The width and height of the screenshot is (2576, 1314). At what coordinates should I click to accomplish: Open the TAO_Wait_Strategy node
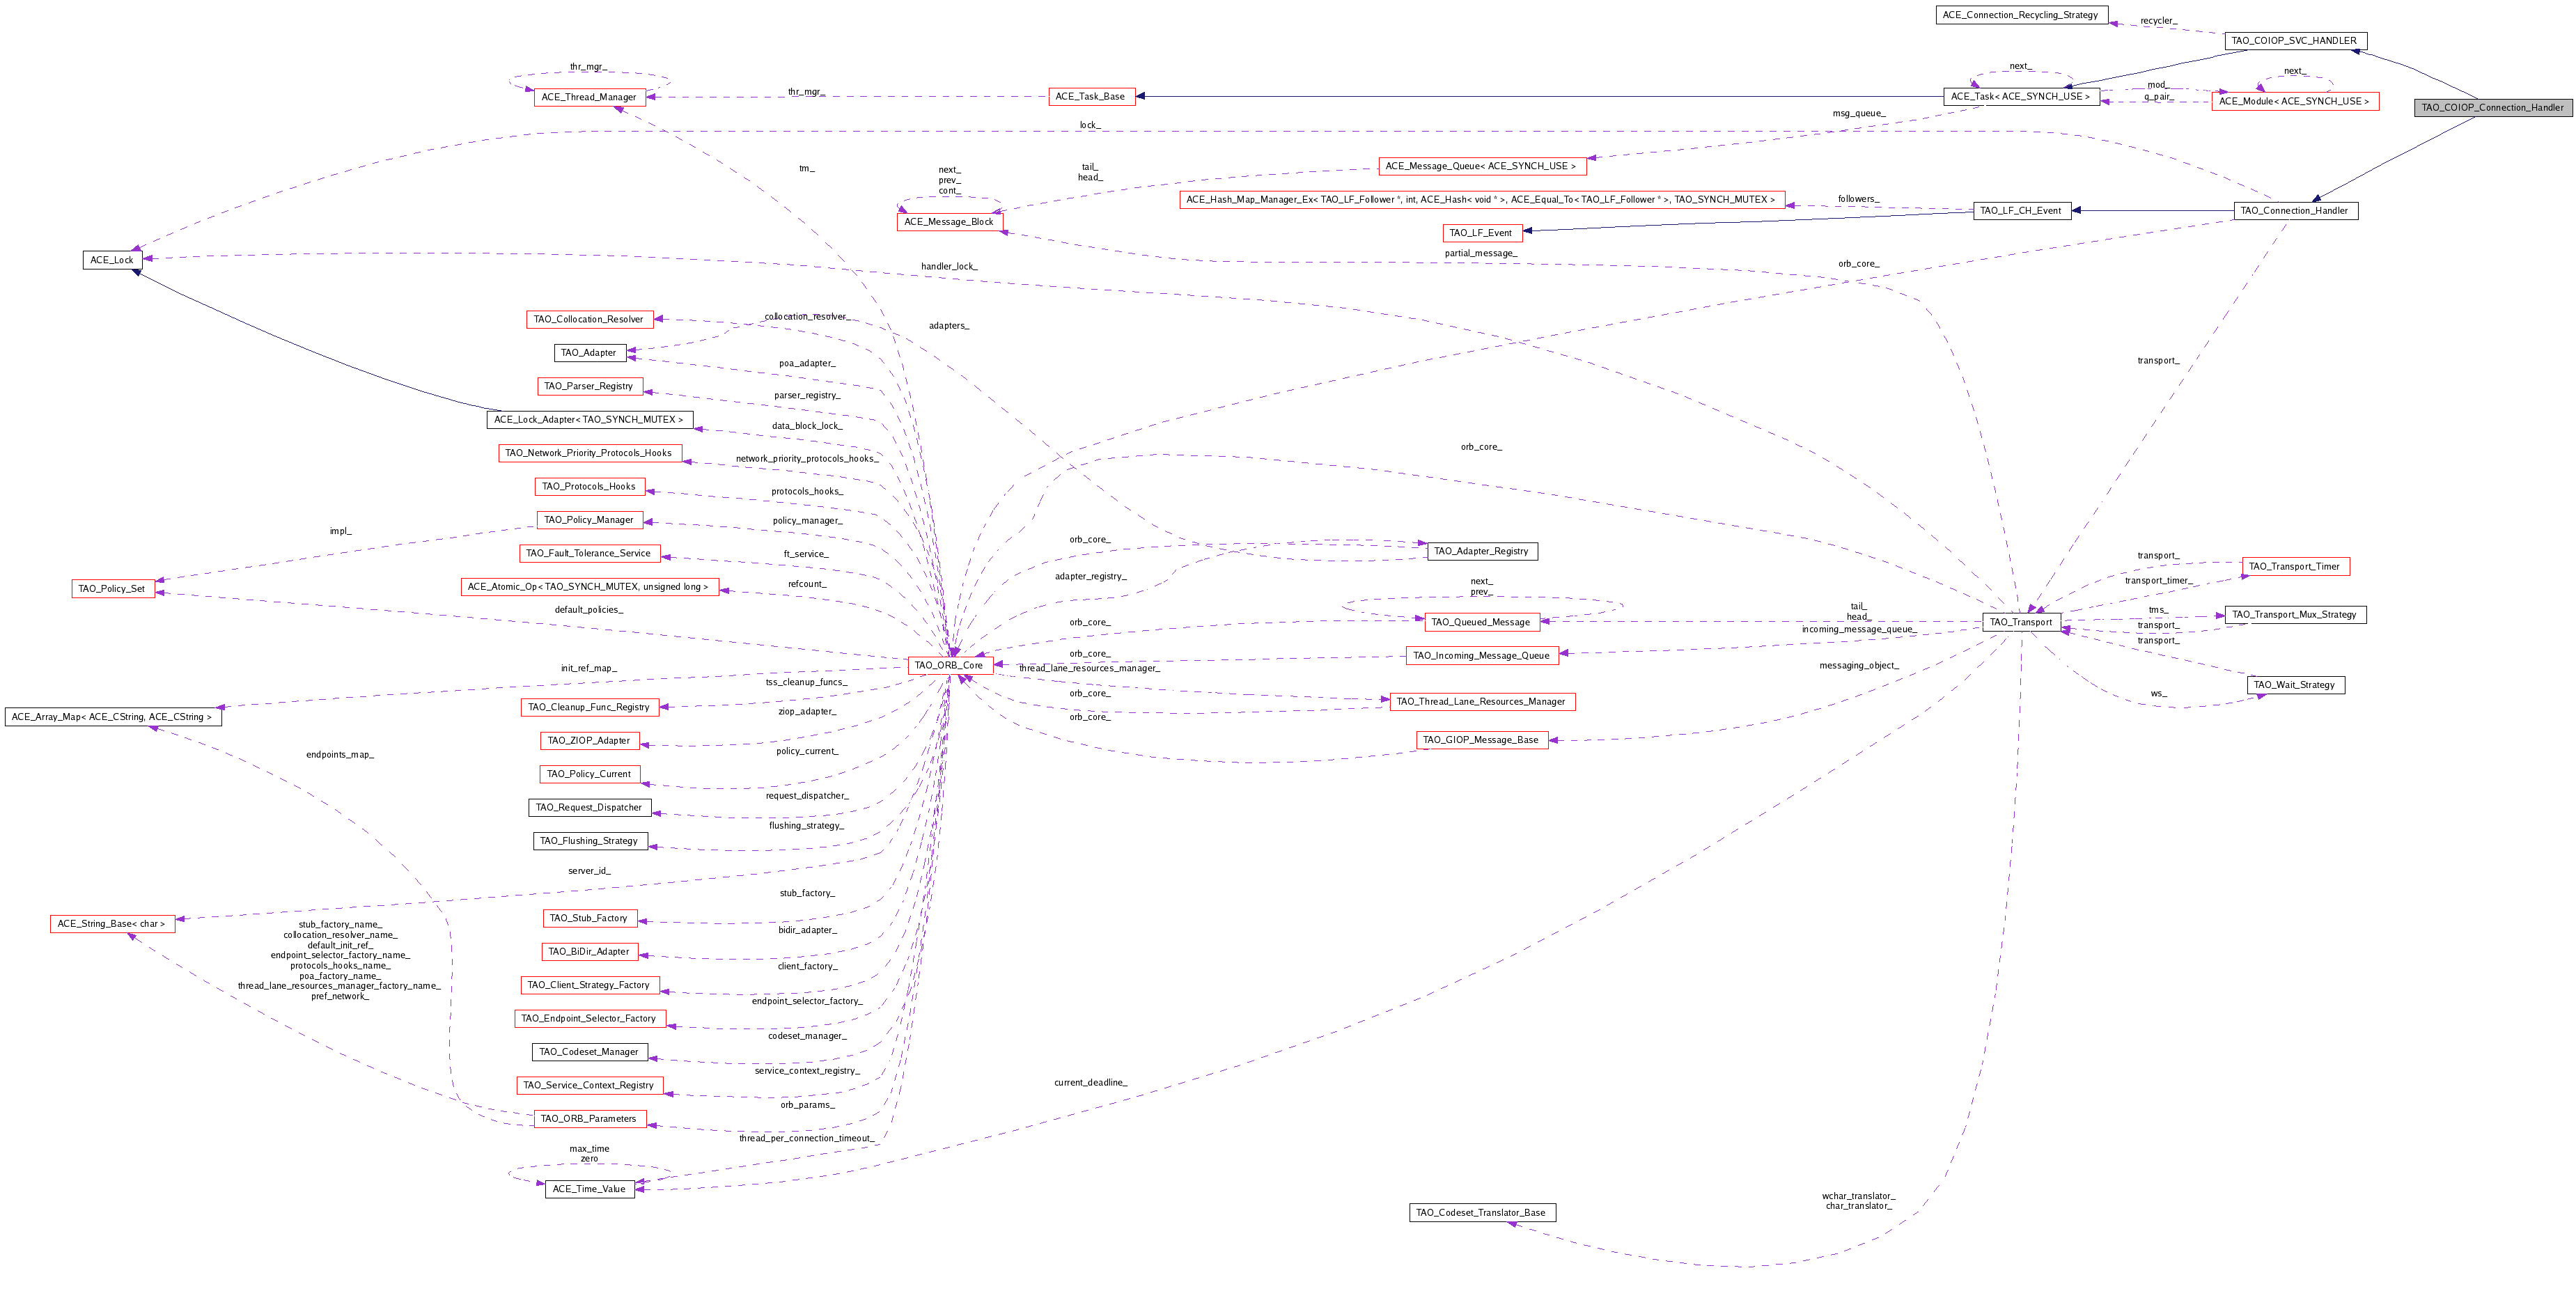point(2294,685)
